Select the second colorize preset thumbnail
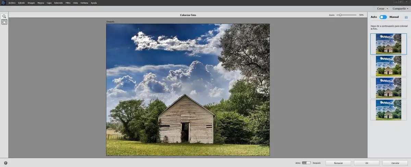This screenshot has width=411, height=167. (389, 66)
